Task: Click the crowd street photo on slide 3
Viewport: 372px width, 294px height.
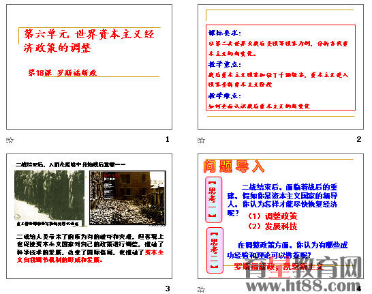Action: coord(127,198)
